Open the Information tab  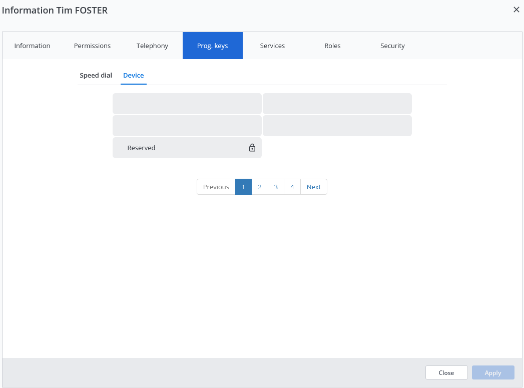pyautogui.click(x=32, y=46)
